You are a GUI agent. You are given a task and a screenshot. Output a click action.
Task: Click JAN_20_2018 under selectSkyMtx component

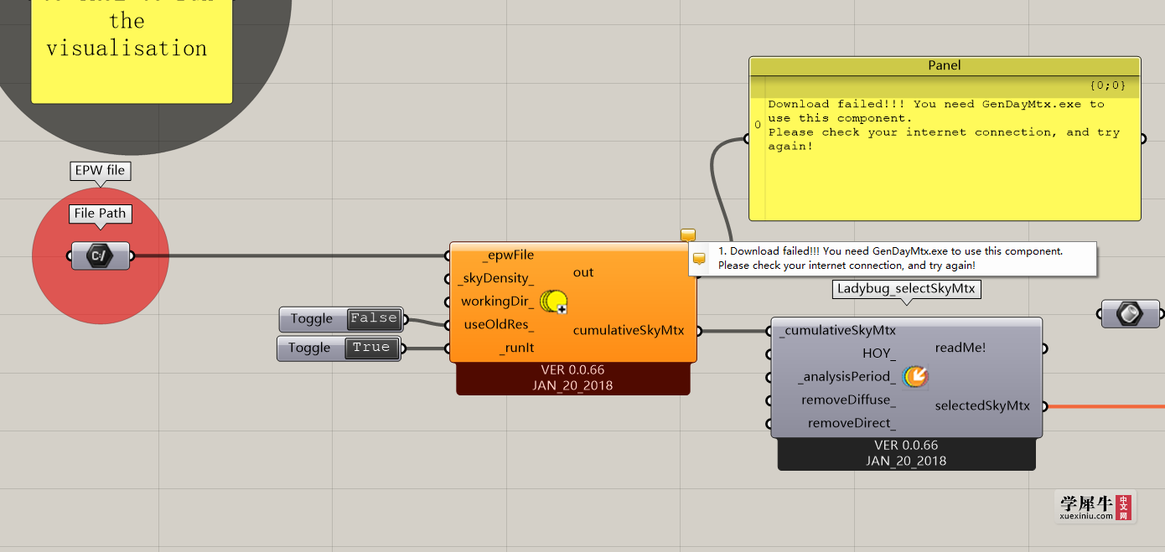click(906, 461)
